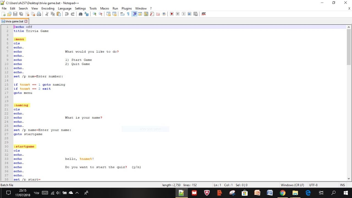Click the Replace toolbar icon
This screenshot has width=352, height=198.
(87, 14)
